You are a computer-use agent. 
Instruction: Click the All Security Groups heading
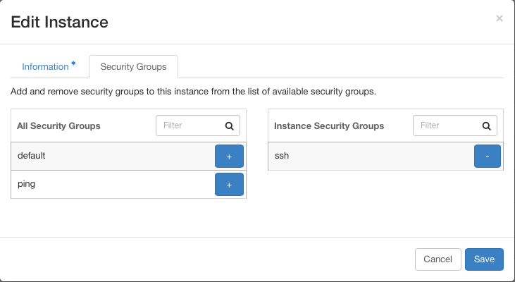click(x=58, y=126)
